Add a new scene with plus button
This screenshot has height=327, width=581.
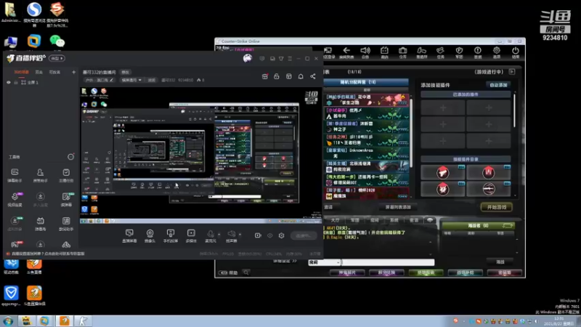74,72
